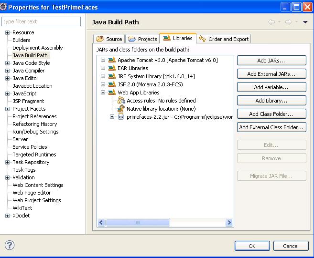This screenshot has height=258, width=314.
Task: Click the Add JARs... button
Action: pos(271,61)
